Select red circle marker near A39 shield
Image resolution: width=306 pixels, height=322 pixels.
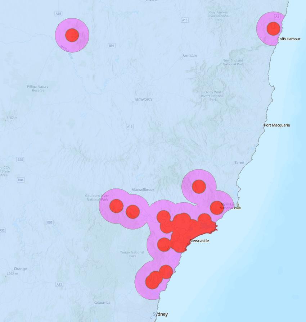(x=72, y=35)
